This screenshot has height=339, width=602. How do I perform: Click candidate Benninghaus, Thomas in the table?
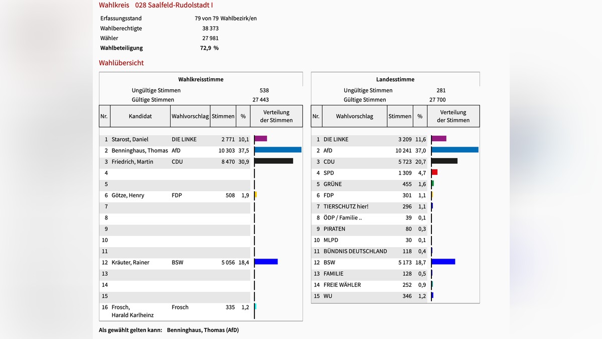[139, 151]
